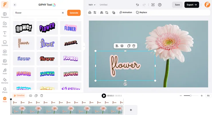Viewport: 212px width, 115px height.
Task: Select the blue and yellow flower sticker
Action: click(x=47, y=43)
